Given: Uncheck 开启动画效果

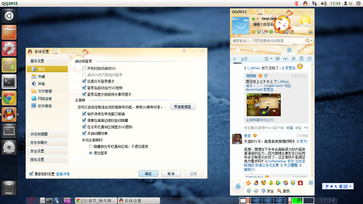Looking at the screenshot, I should [84, 133].
